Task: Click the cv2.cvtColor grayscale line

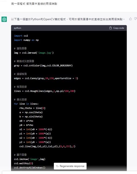Action: pos(43,66)
